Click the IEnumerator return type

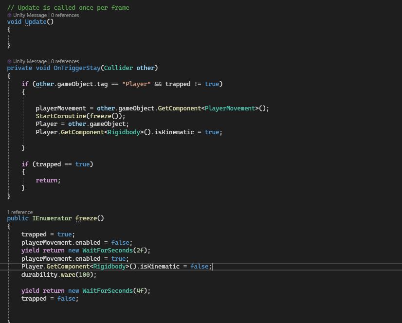tap(52, 218)
